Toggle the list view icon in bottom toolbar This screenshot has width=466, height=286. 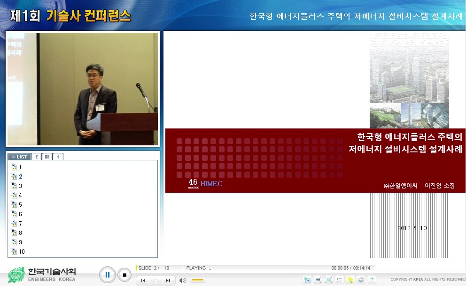[339, 280]
